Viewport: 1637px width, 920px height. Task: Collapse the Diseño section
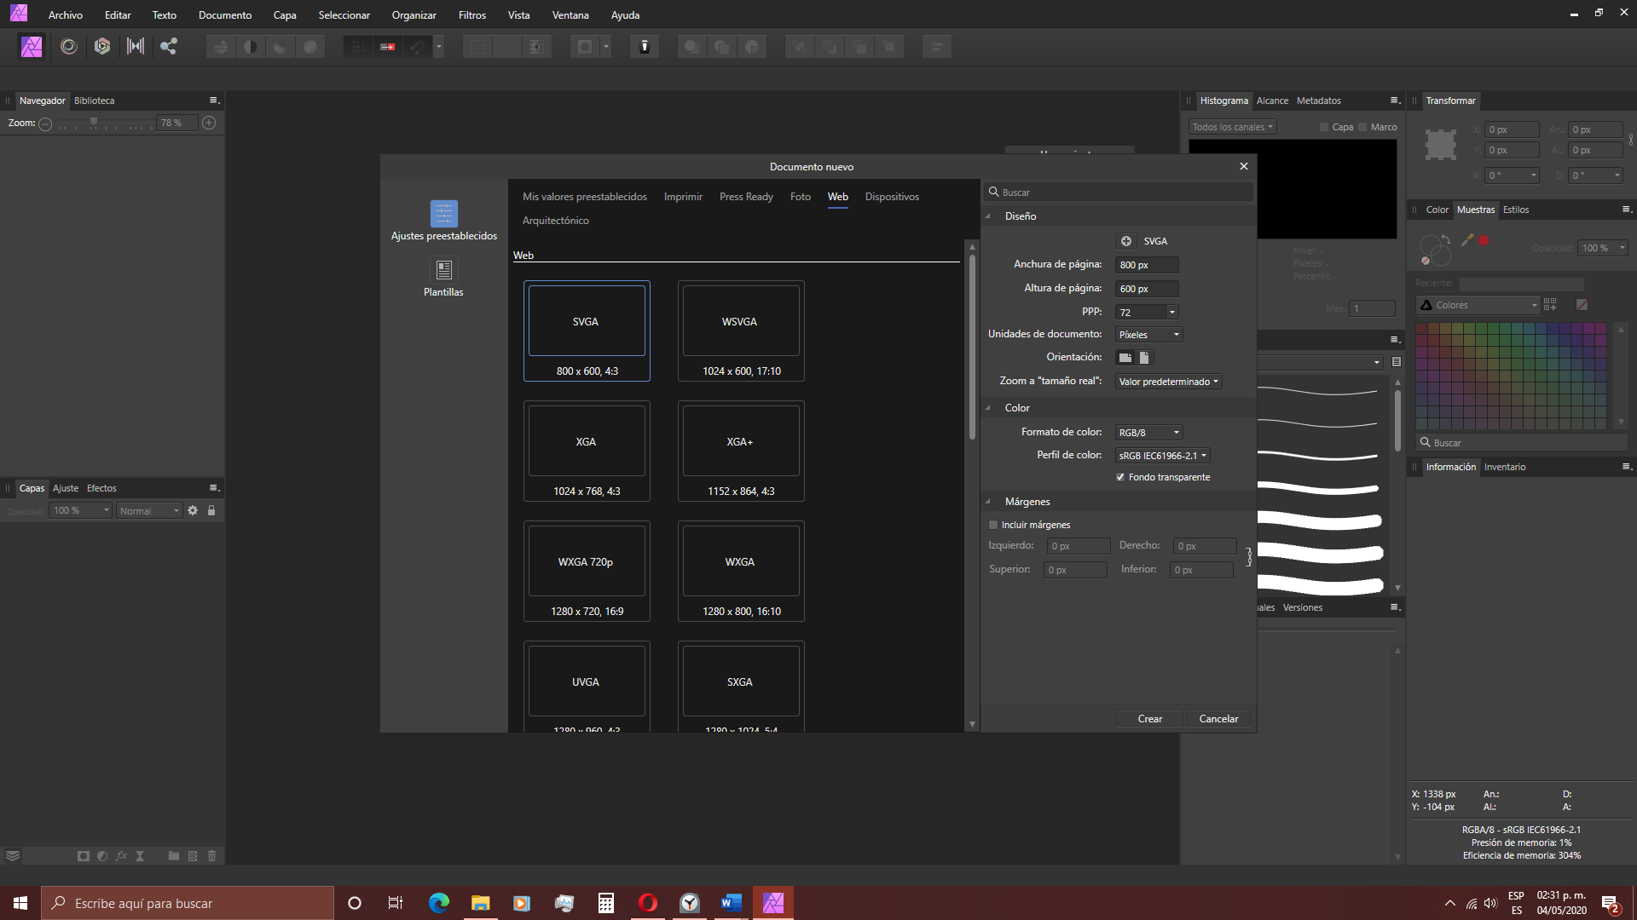(x=988, y=216)
